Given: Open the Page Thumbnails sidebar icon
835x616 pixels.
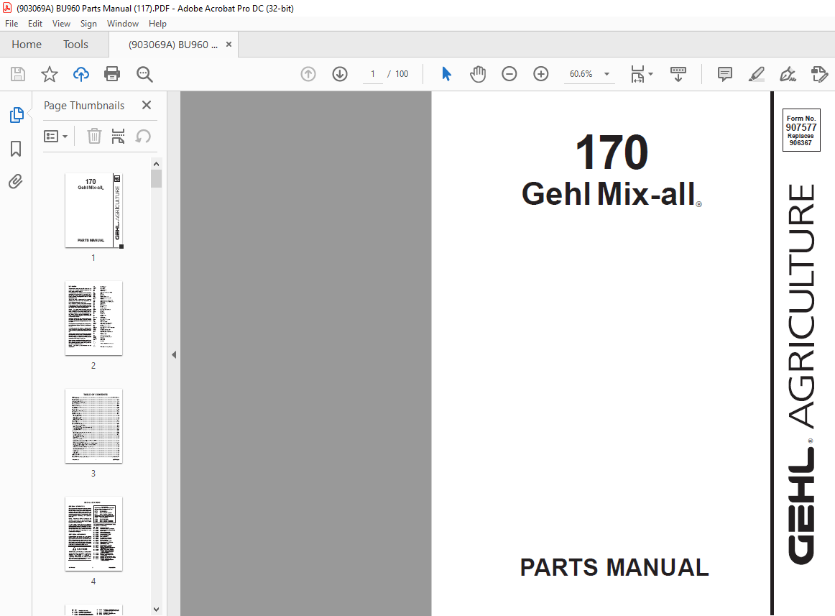Looking at the screenshot, I should pyautogui.click(x=17, y=114).
